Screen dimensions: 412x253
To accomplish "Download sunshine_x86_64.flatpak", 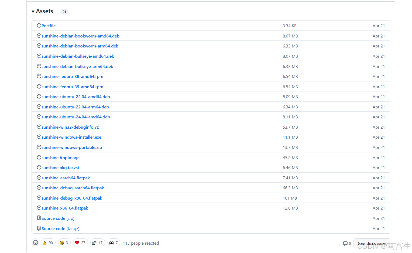I will 65,208.
